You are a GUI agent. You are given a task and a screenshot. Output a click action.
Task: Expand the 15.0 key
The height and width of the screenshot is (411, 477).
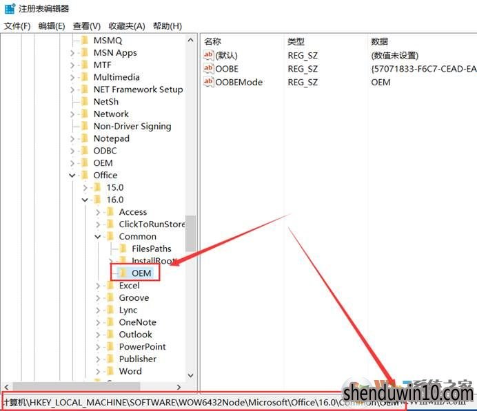point(85,188)
